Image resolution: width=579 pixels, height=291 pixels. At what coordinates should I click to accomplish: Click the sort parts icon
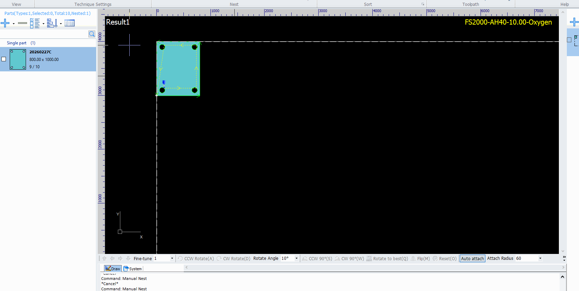[52, 23]
